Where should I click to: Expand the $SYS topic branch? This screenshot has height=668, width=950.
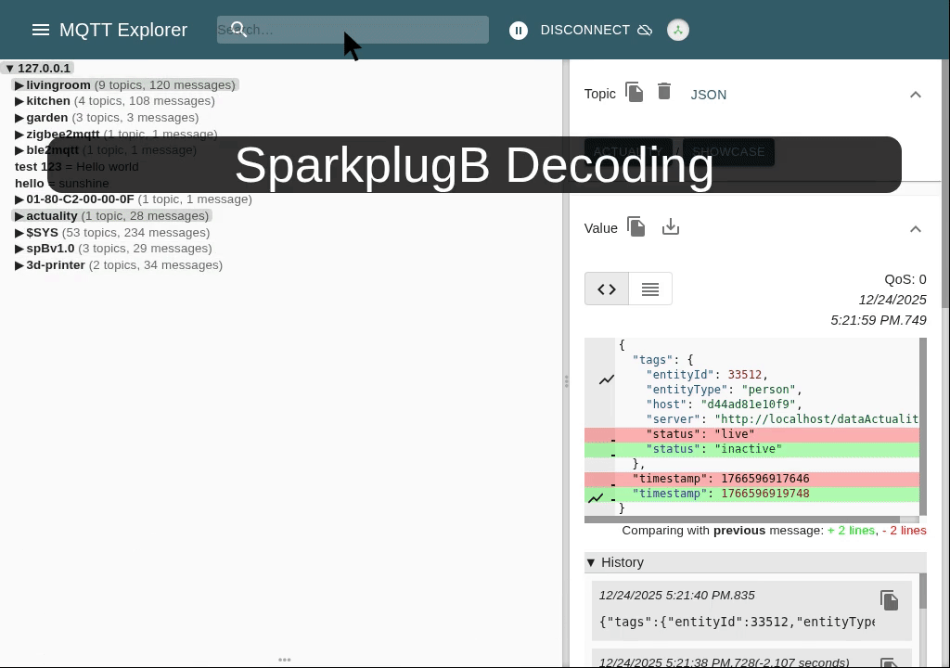pos(19,232)
